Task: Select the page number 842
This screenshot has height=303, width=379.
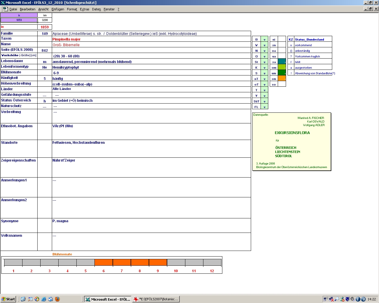Action: 45,51
